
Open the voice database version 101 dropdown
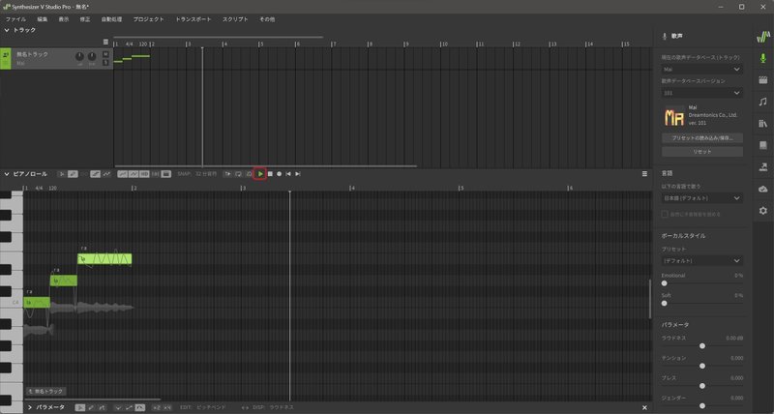[702, 93]
